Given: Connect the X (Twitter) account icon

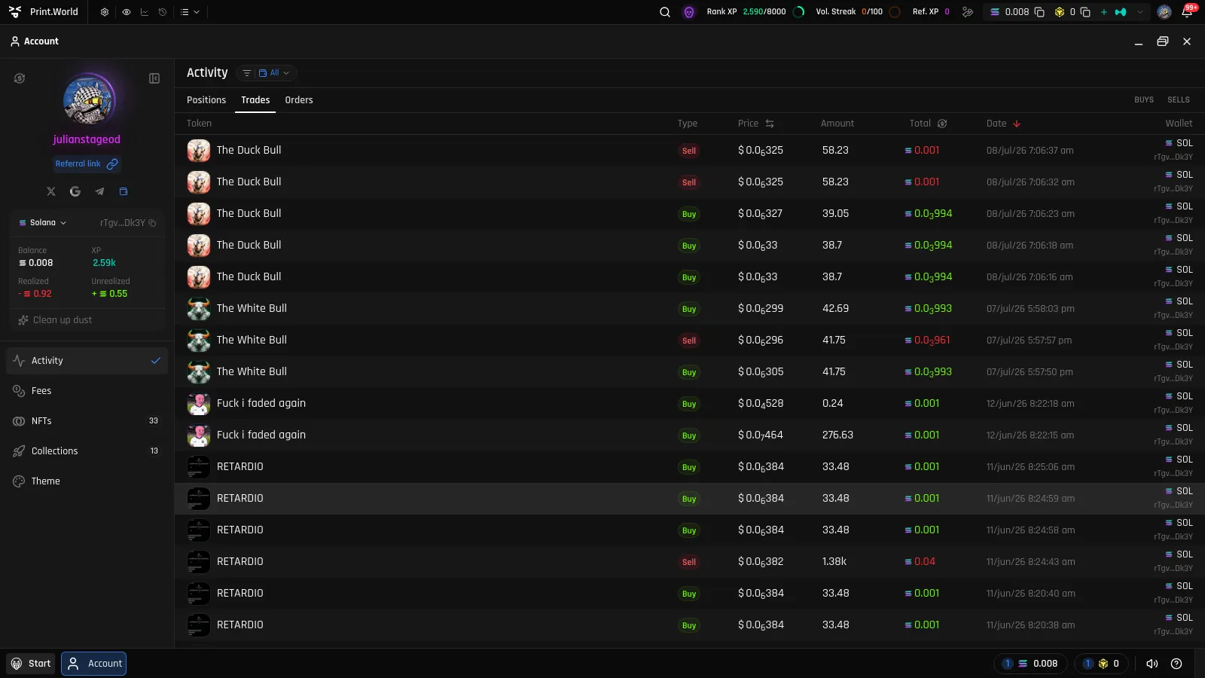Looking at the screenshot, I should [x=51, y=191].
